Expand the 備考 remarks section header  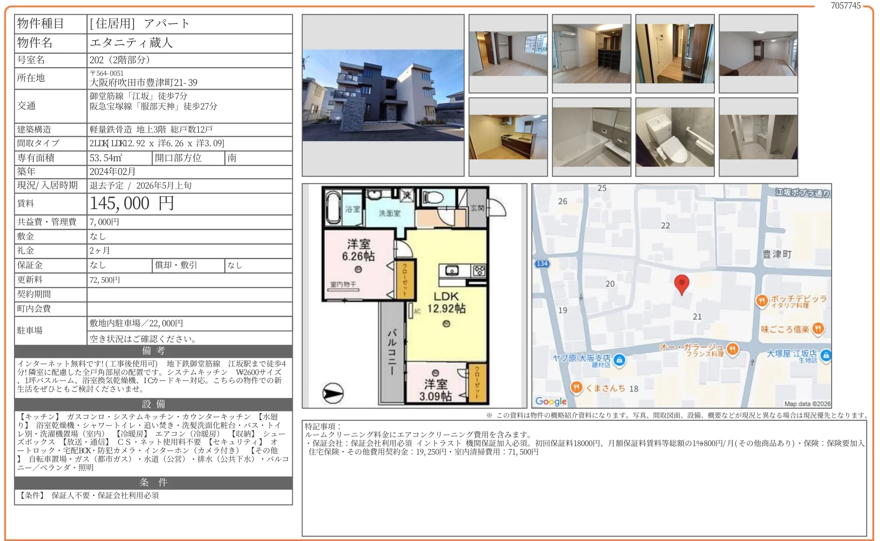[x=153, y=352]
